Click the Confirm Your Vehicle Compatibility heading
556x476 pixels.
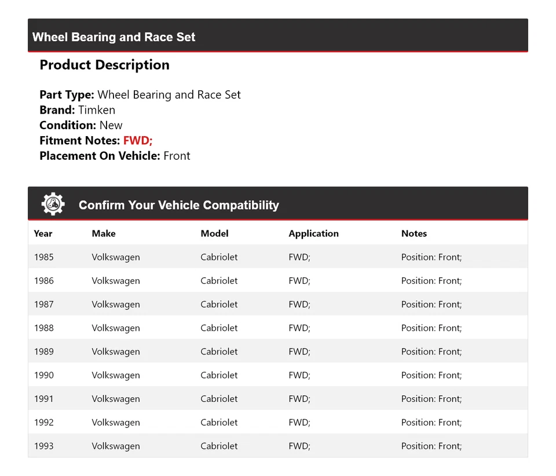click(178, 205)
